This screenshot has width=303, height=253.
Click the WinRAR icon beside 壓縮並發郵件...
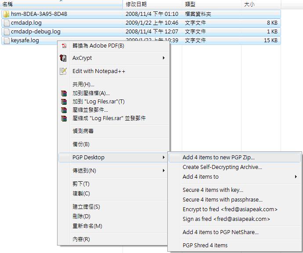click(64, 110)
